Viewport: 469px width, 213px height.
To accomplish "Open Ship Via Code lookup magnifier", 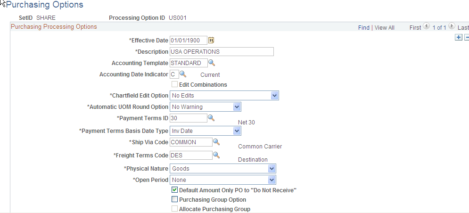I will [x=216, y=142].
